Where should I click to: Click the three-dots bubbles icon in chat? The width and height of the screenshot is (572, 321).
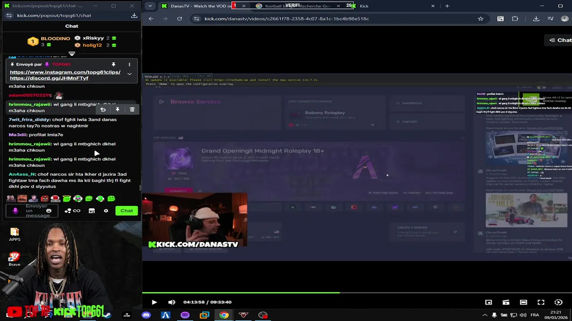tap(68, 211)
